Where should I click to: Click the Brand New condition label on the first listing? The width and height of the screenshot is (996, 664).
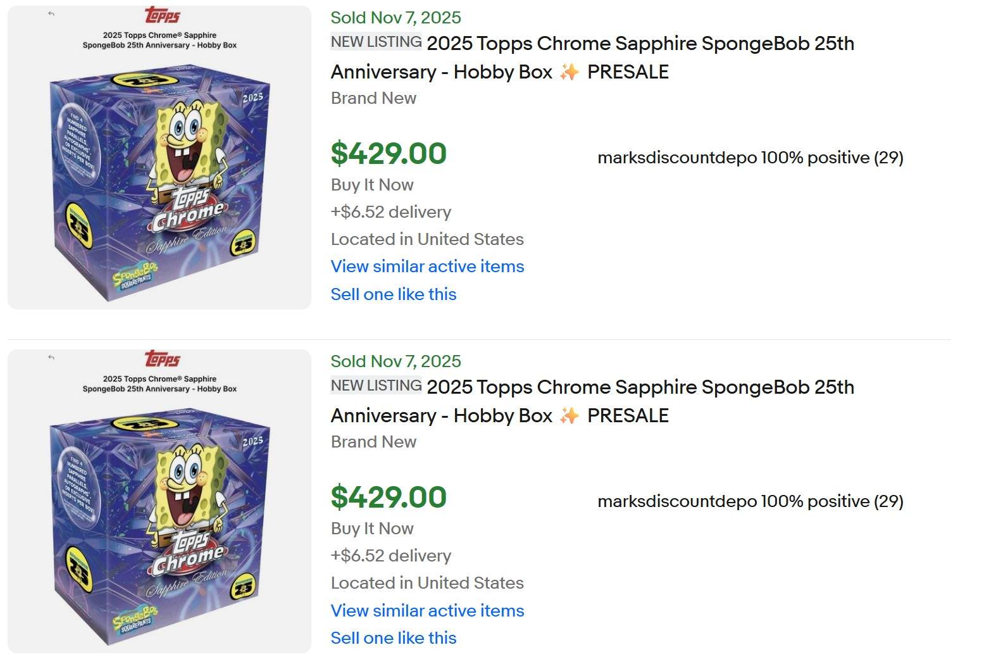373,98
